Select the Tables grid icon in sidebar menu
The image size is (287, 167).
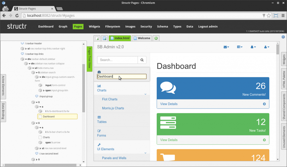99,118
